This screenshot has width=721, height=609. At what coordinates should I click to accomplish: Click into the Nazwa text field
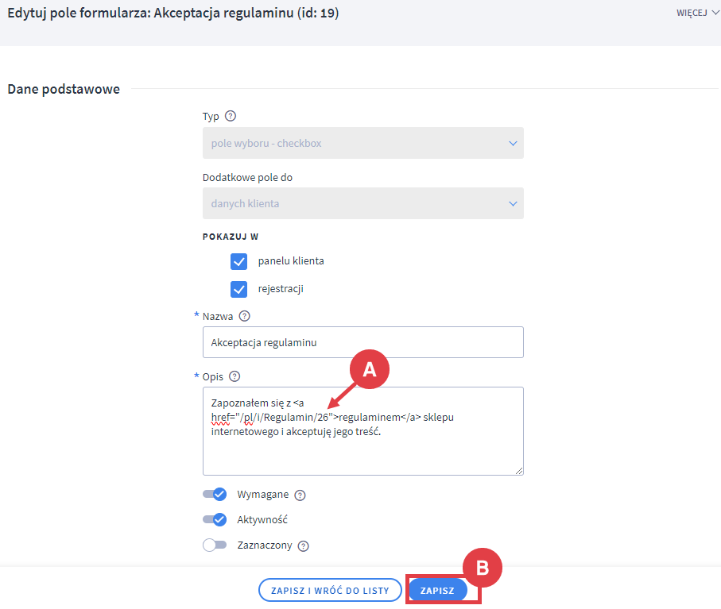click(363, 342)
